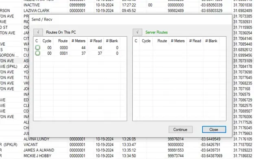Select the ALVINA LUNDY cell in the background table

[37, 139]
